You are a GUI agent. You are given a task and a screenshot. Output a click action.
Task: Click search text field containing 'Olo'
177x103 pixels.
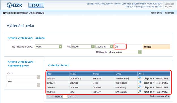pos(128,46)
